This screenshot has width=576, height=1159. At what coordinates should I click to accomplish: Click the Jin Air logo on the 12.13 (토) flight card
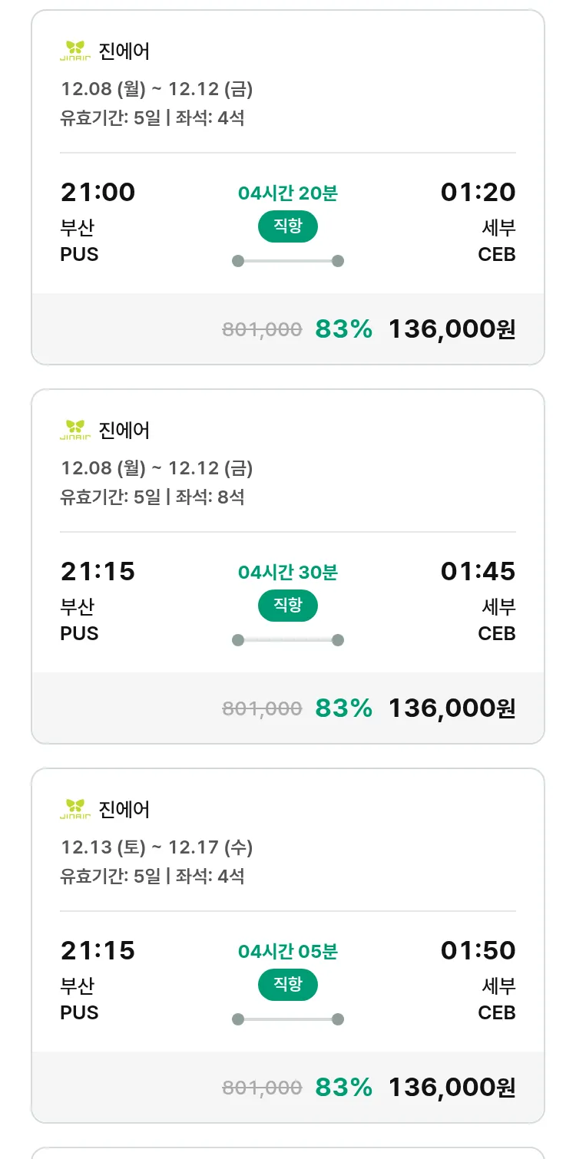tap(74, 809)
